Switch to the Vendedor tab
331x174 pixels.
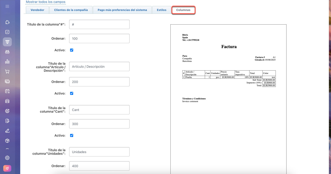[37, 10]
